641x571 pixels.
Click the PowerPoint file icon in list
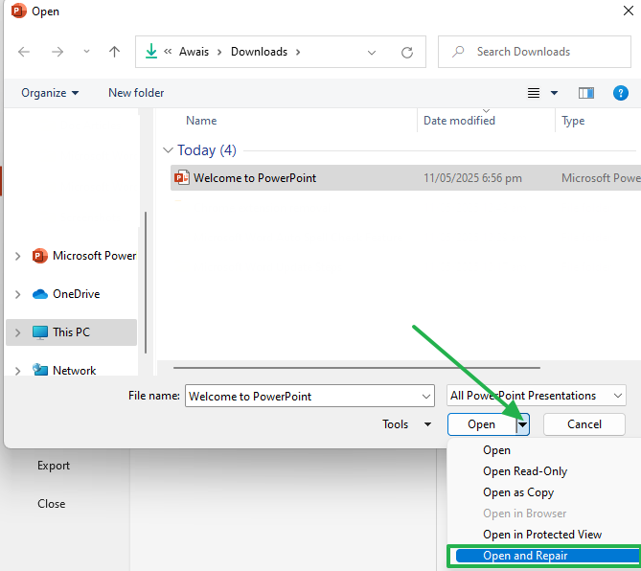pos(181,178)
